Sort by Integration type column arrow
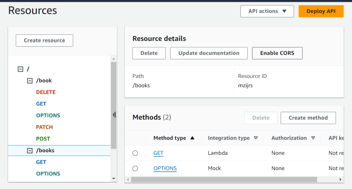Image resolution: width=352 pixels, height=189 pixels. [x=256, y=138]
